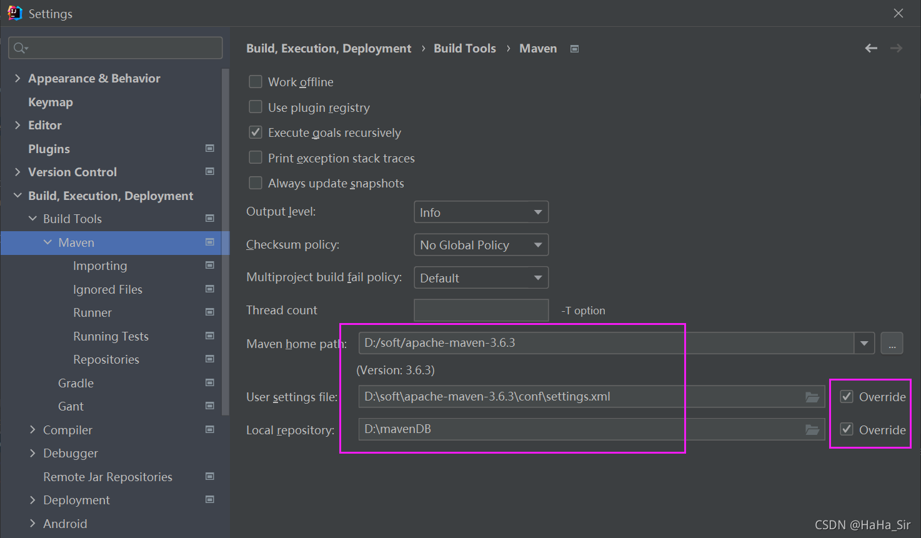Click Build, Execution, Deployment breadcrumb
The height and width of the screenshot is (538, 921).
coord(329,49)
